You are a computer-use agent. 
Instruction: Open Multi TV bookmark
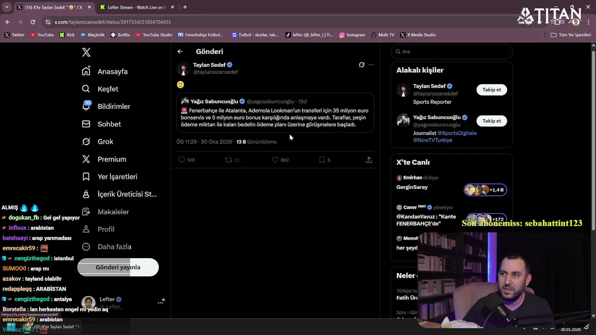382,35
